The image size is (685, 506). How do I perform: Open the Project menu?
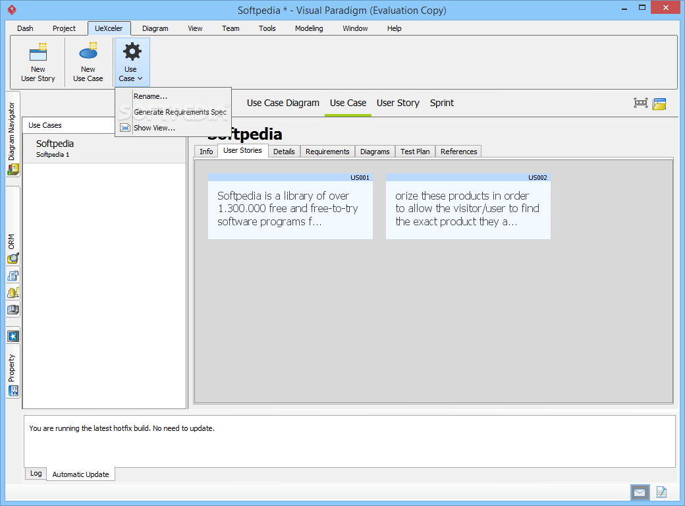pyautogui.click(x=64, y=28)
